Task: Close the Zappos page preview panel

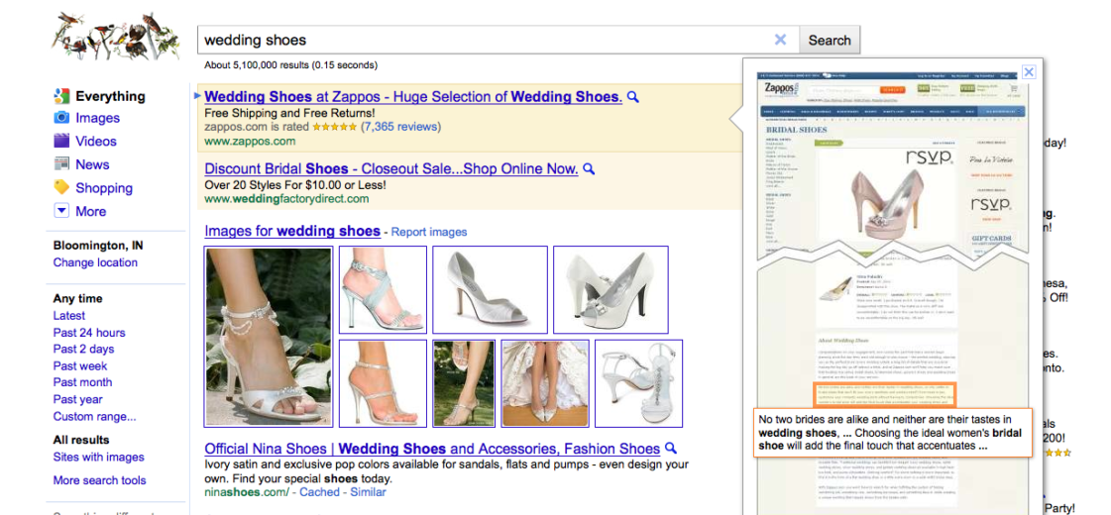Action: click(1029, 71)
